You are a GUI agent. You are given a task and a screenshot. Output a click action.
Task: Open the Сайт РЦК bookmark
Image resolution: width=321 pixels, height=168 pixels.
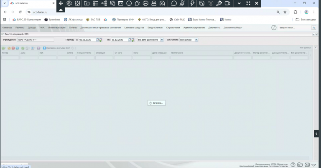(x=177, y=20)
